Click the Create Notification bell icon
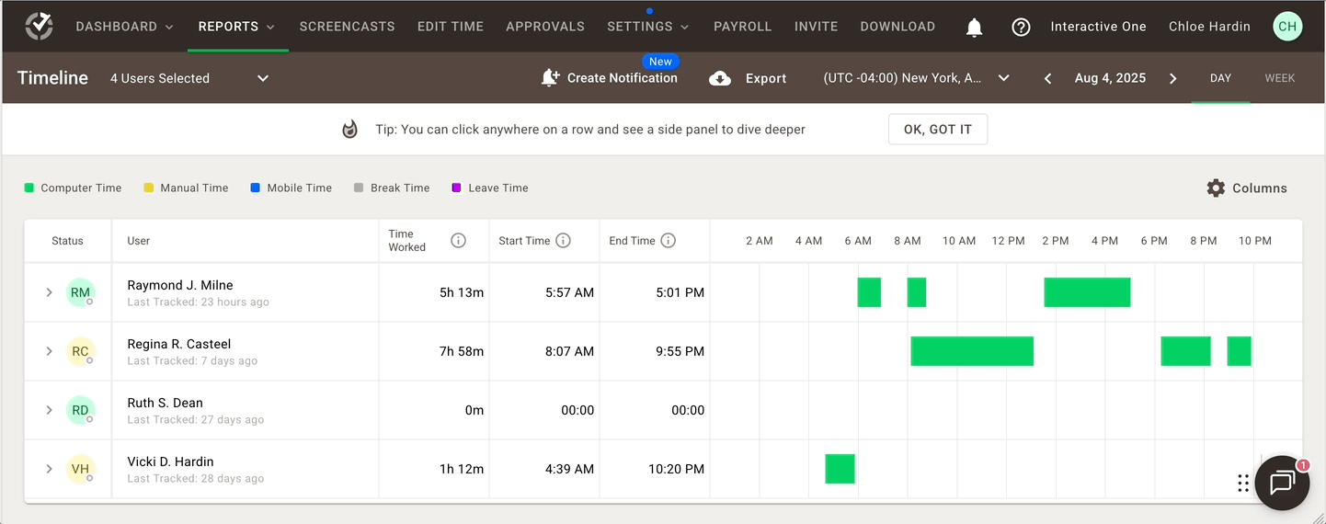This screenshot has width=1326, height=524. 550,78
